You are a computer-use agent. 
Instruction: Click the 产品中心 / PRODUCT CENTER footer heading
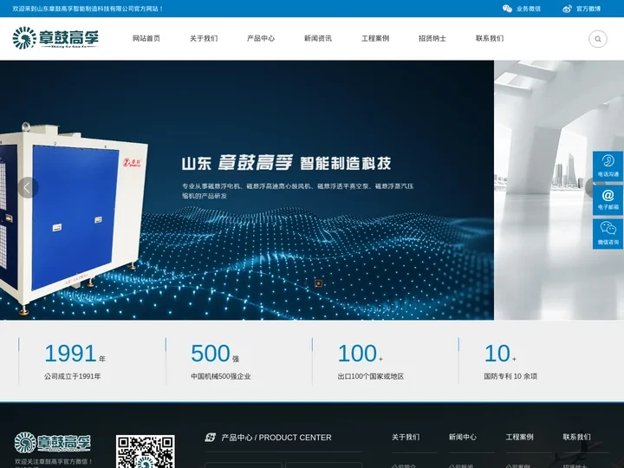tap(276, 438)
